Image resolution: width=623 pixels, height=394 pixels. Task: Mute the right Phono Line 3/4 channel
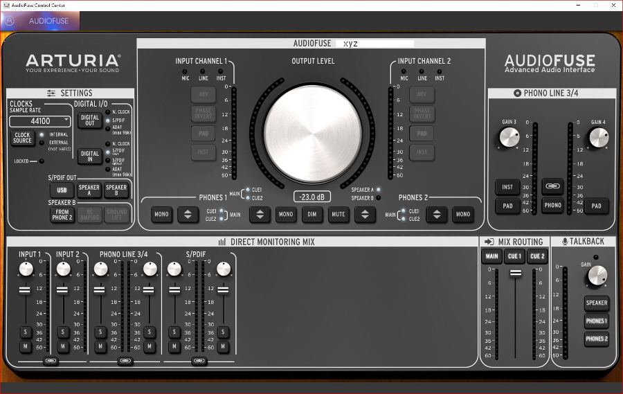tap(150, 346)
